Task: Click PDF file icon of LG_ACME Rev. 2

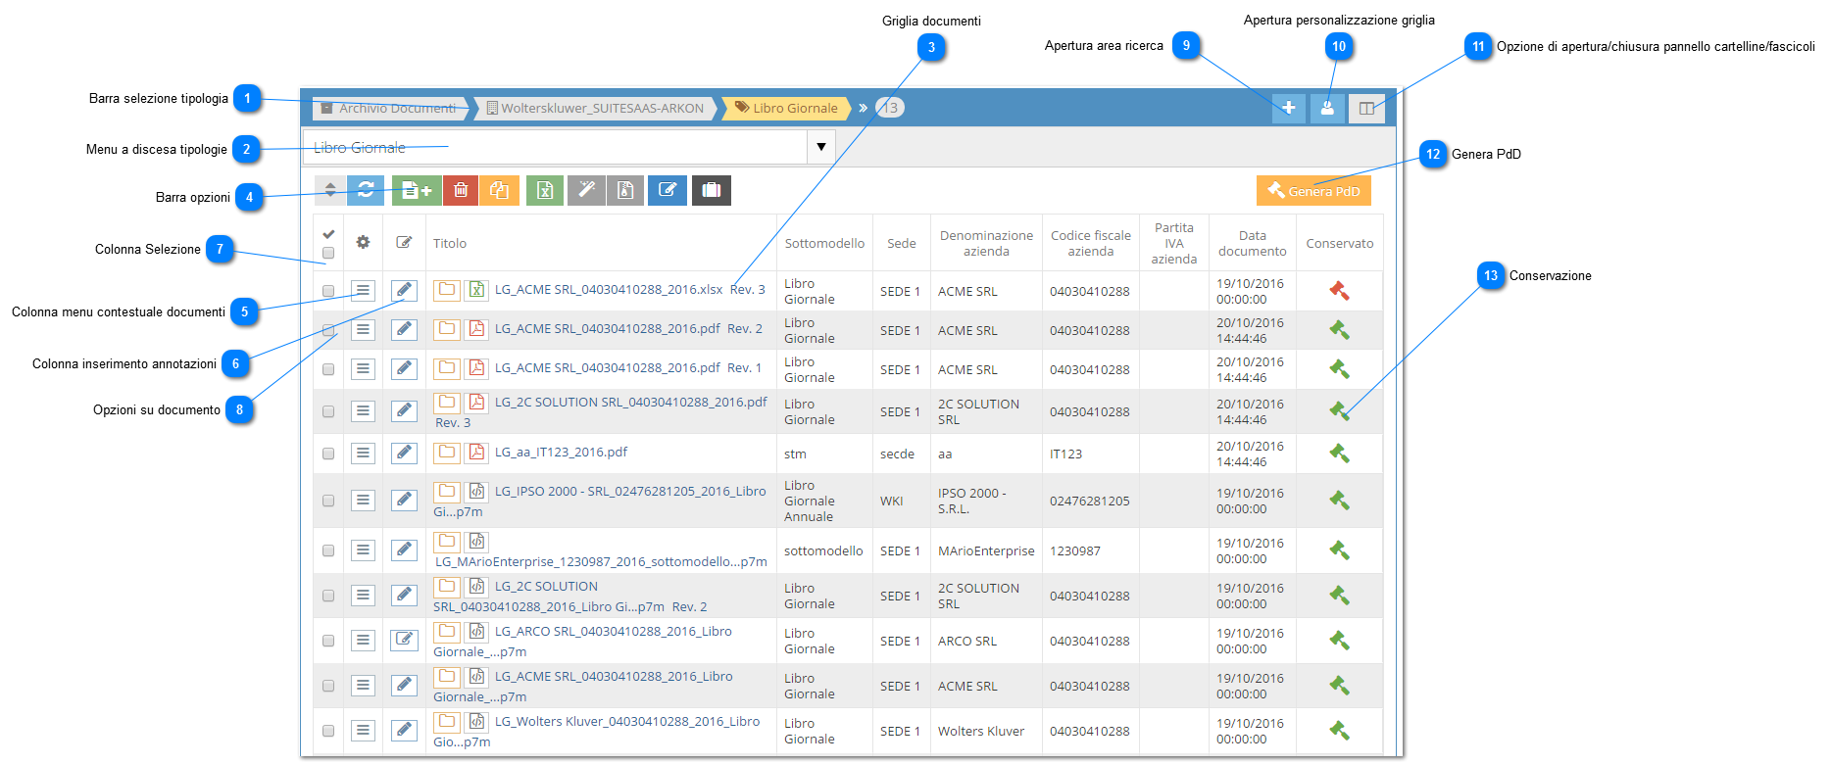Action: [x=476, y=328]
